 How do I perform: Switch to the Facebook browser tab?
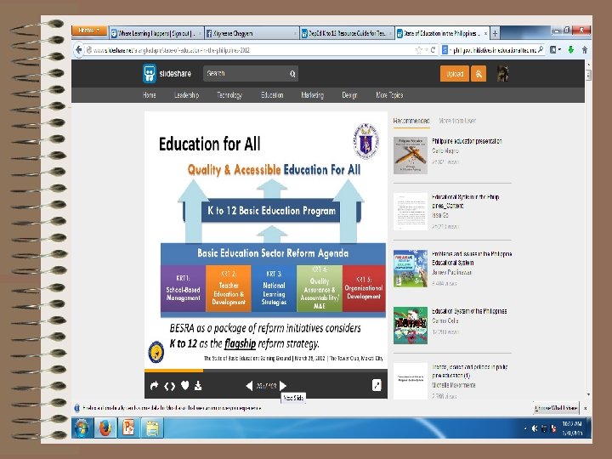coord(252,33)
